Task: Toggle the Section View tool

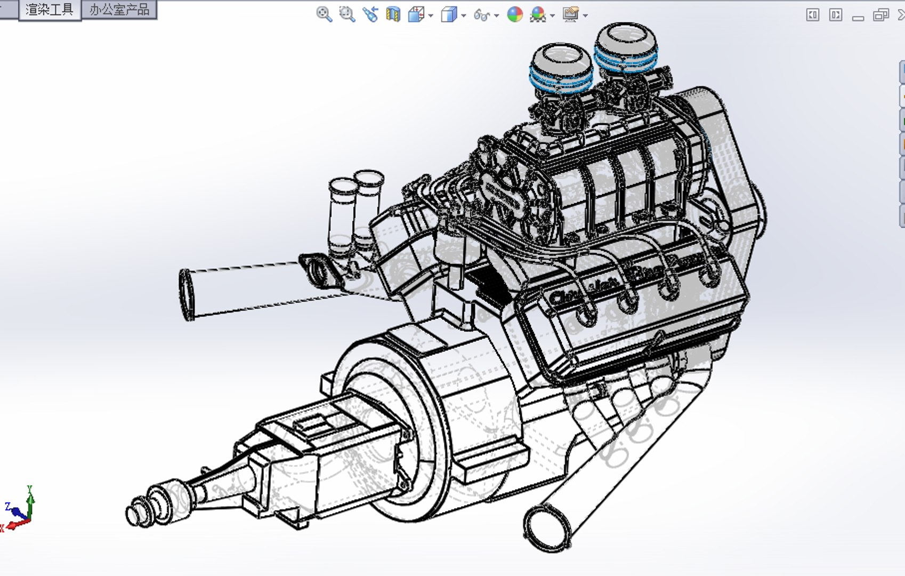Action: click(393, 14)
